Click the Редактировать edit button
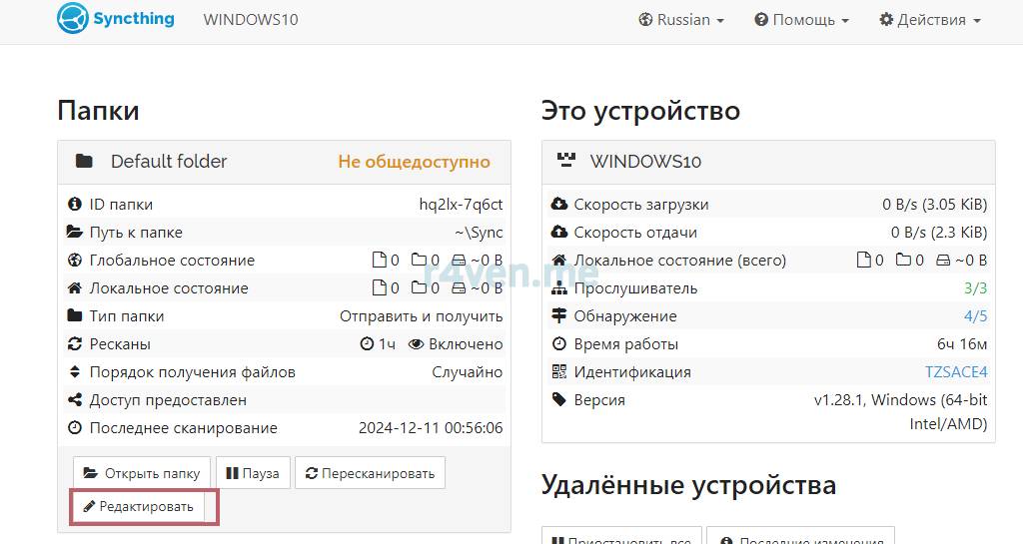Image resolution: width=1023 pixels, height=544 pixels. [138, 507]
